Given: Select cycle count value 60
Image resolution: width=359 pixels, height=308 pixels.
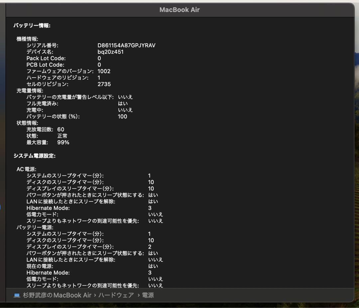Looking at the screenshot, I should tap(61, 129).
